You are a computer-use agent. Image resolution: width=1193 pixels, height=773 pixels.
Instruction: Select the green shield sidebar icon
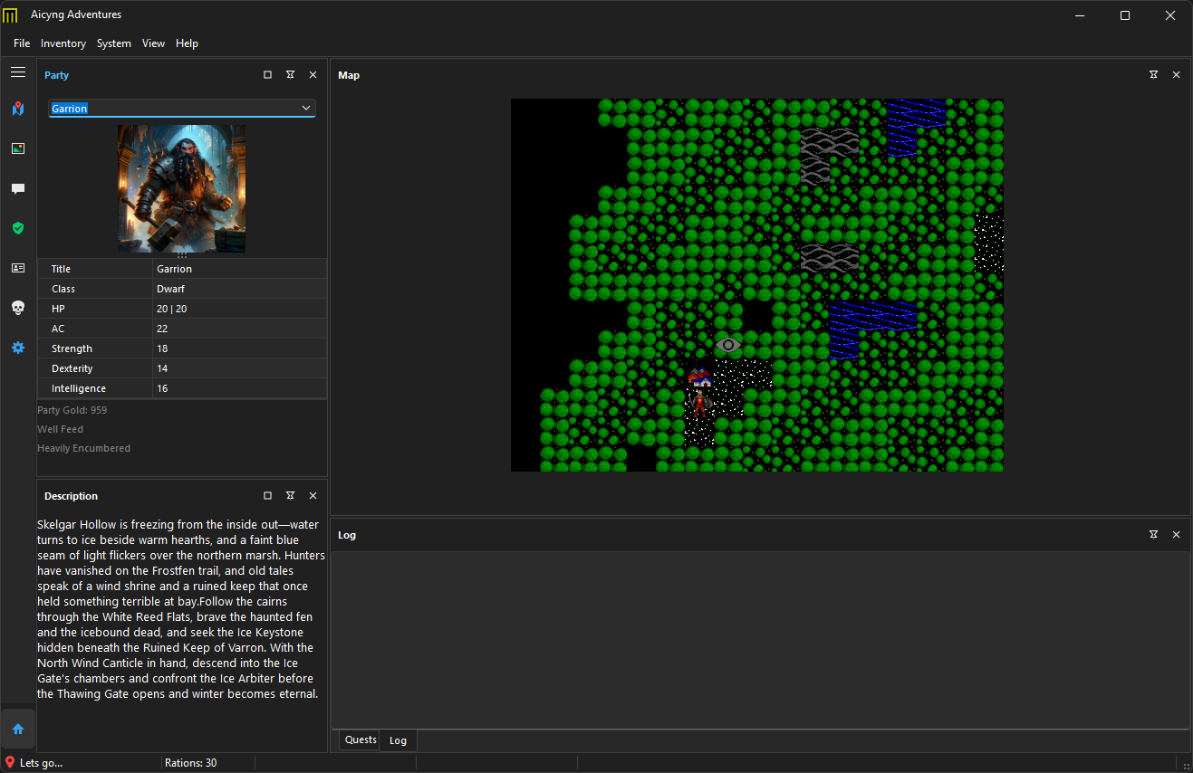(x=18, y=228)
